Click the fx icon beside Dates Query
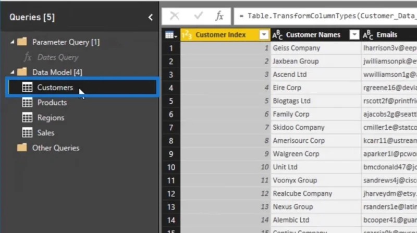Image resolution: width=417 pixels, height=233 pixels. (x=28, y=57)
